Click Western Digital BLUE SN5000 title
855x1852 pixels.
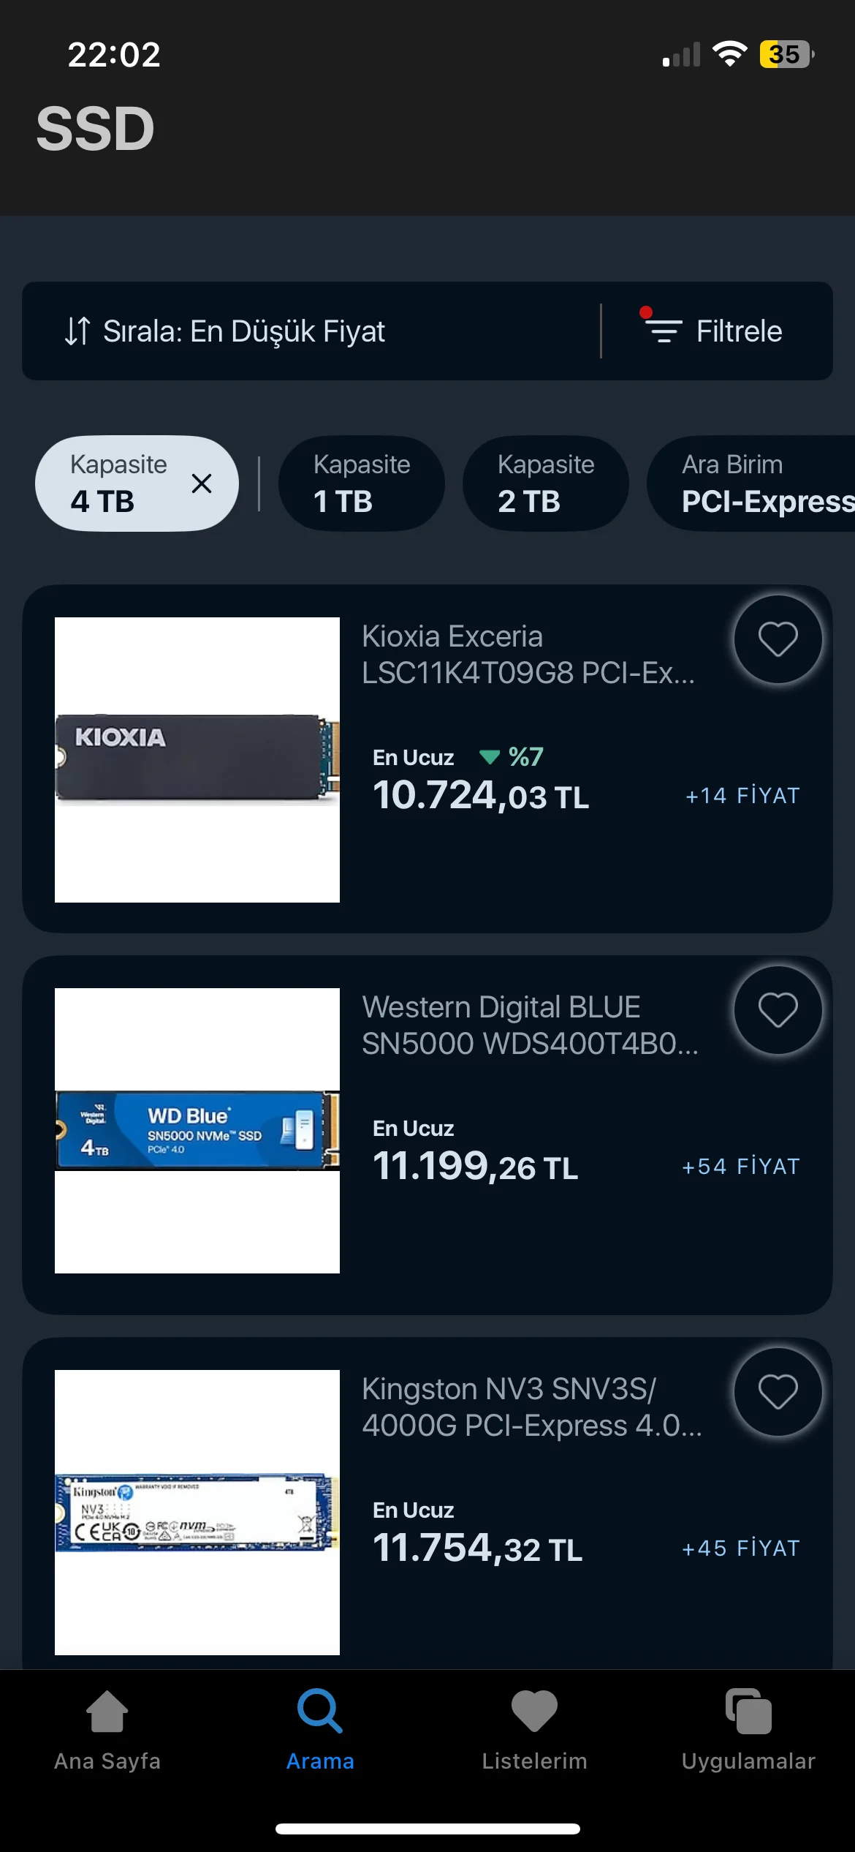pyautogui.click(x=530, y=1025)
